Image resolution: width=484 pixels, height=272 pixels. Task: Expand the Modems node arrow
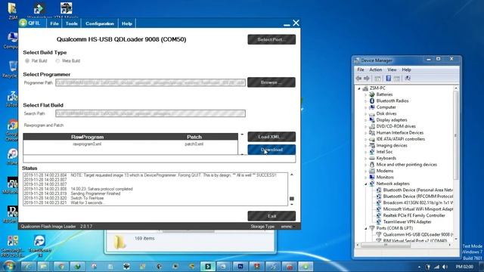[x=366, y=172]
